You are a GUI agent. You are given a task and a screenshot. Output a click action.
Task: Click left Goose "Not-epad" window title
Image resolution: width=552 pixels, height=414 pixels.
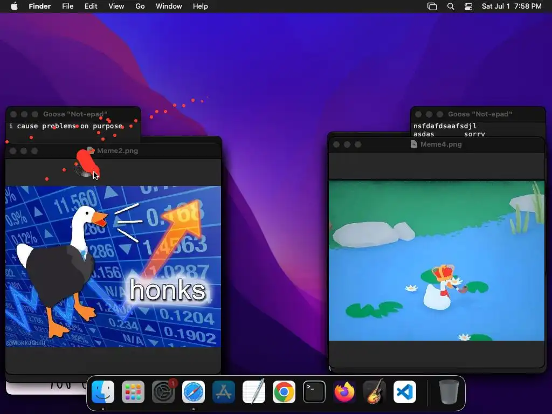pyautogui.click(x=75, y=114)
